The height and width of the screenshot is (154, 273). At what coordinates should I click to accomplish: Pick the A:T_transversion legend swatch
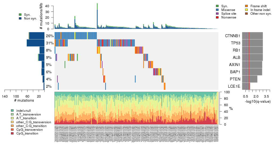tap(12, 114)
